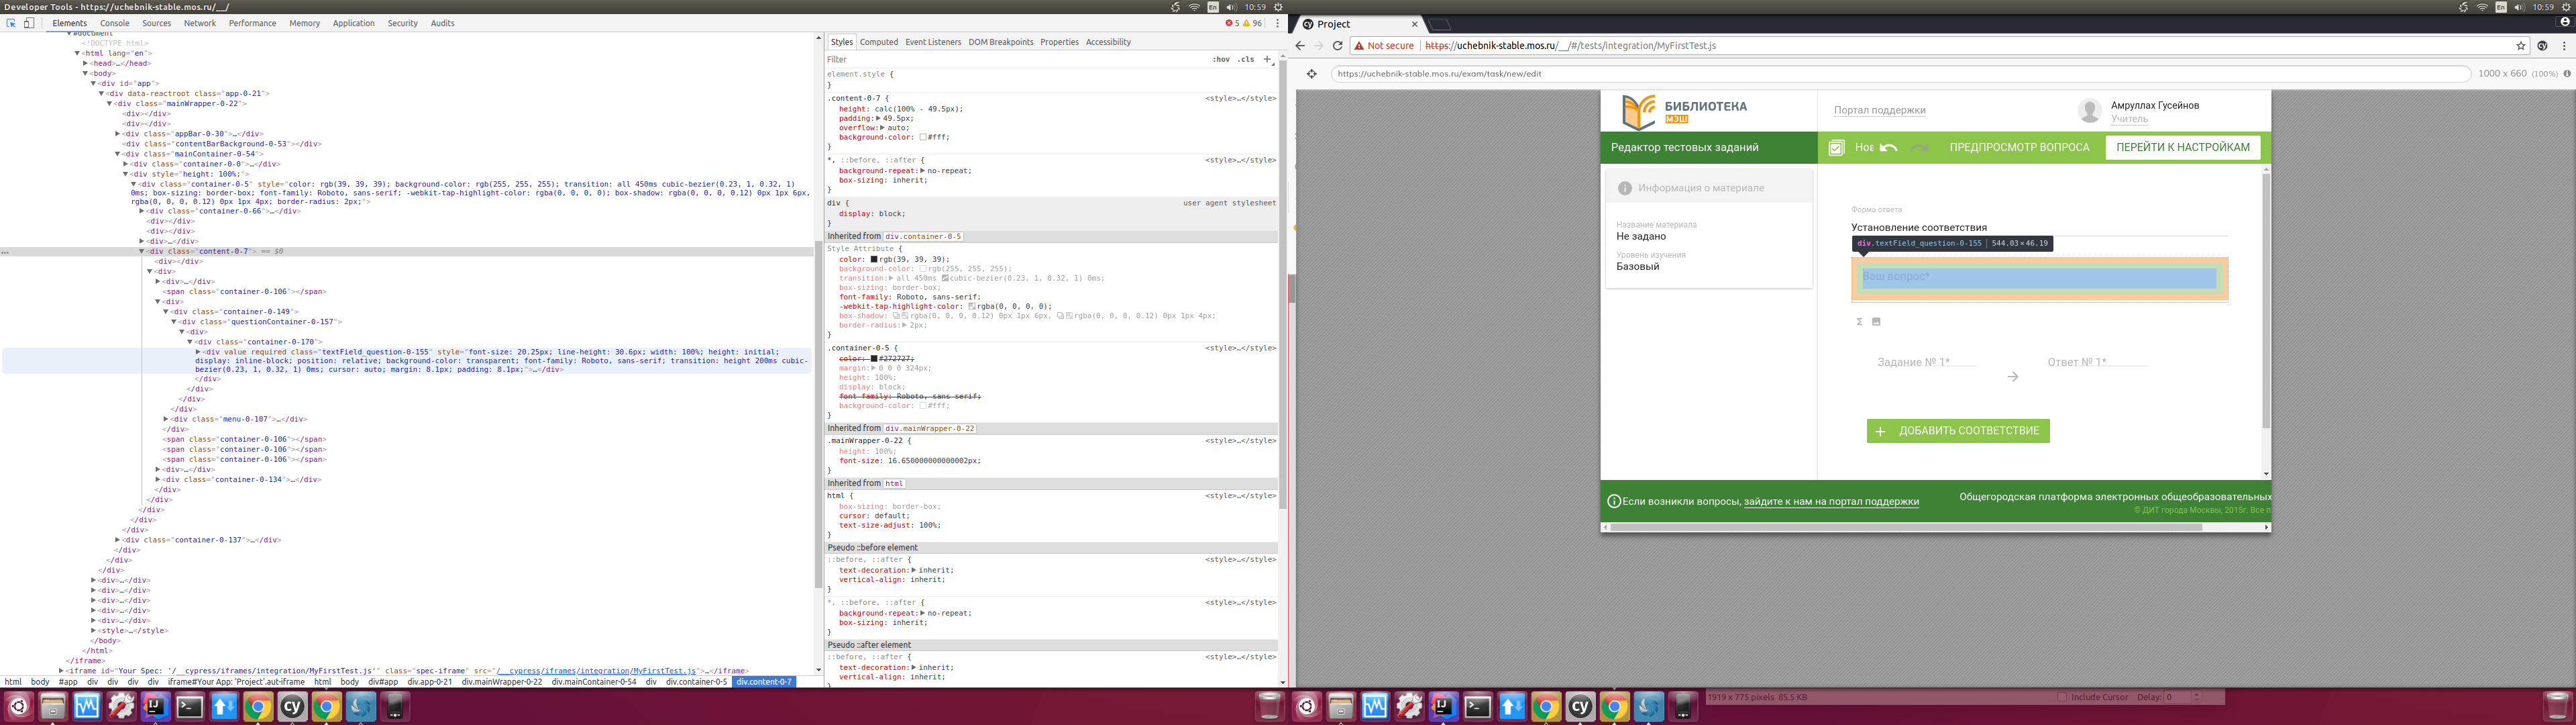Viewport: 2576px width, 725px height.
Task: Open the Network panel tab
Action: (199, 23)
